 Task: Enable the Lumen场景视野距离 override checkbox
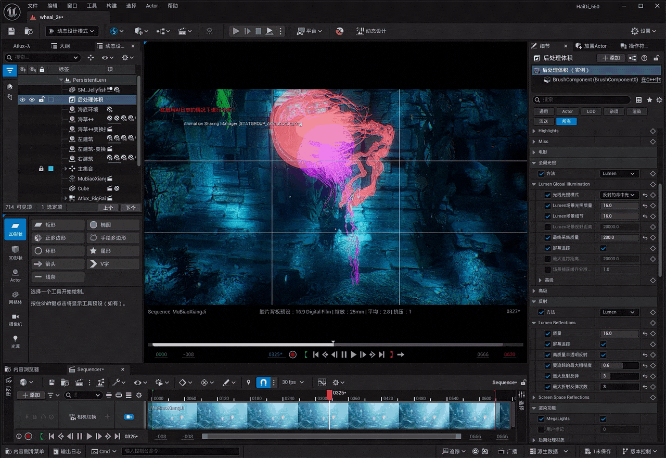point(547,227)
